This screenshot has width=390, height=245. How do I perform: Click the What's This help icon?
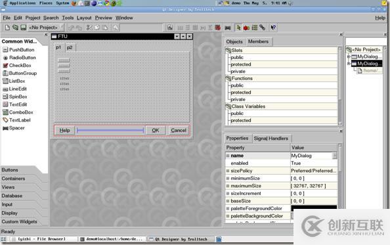273,28
